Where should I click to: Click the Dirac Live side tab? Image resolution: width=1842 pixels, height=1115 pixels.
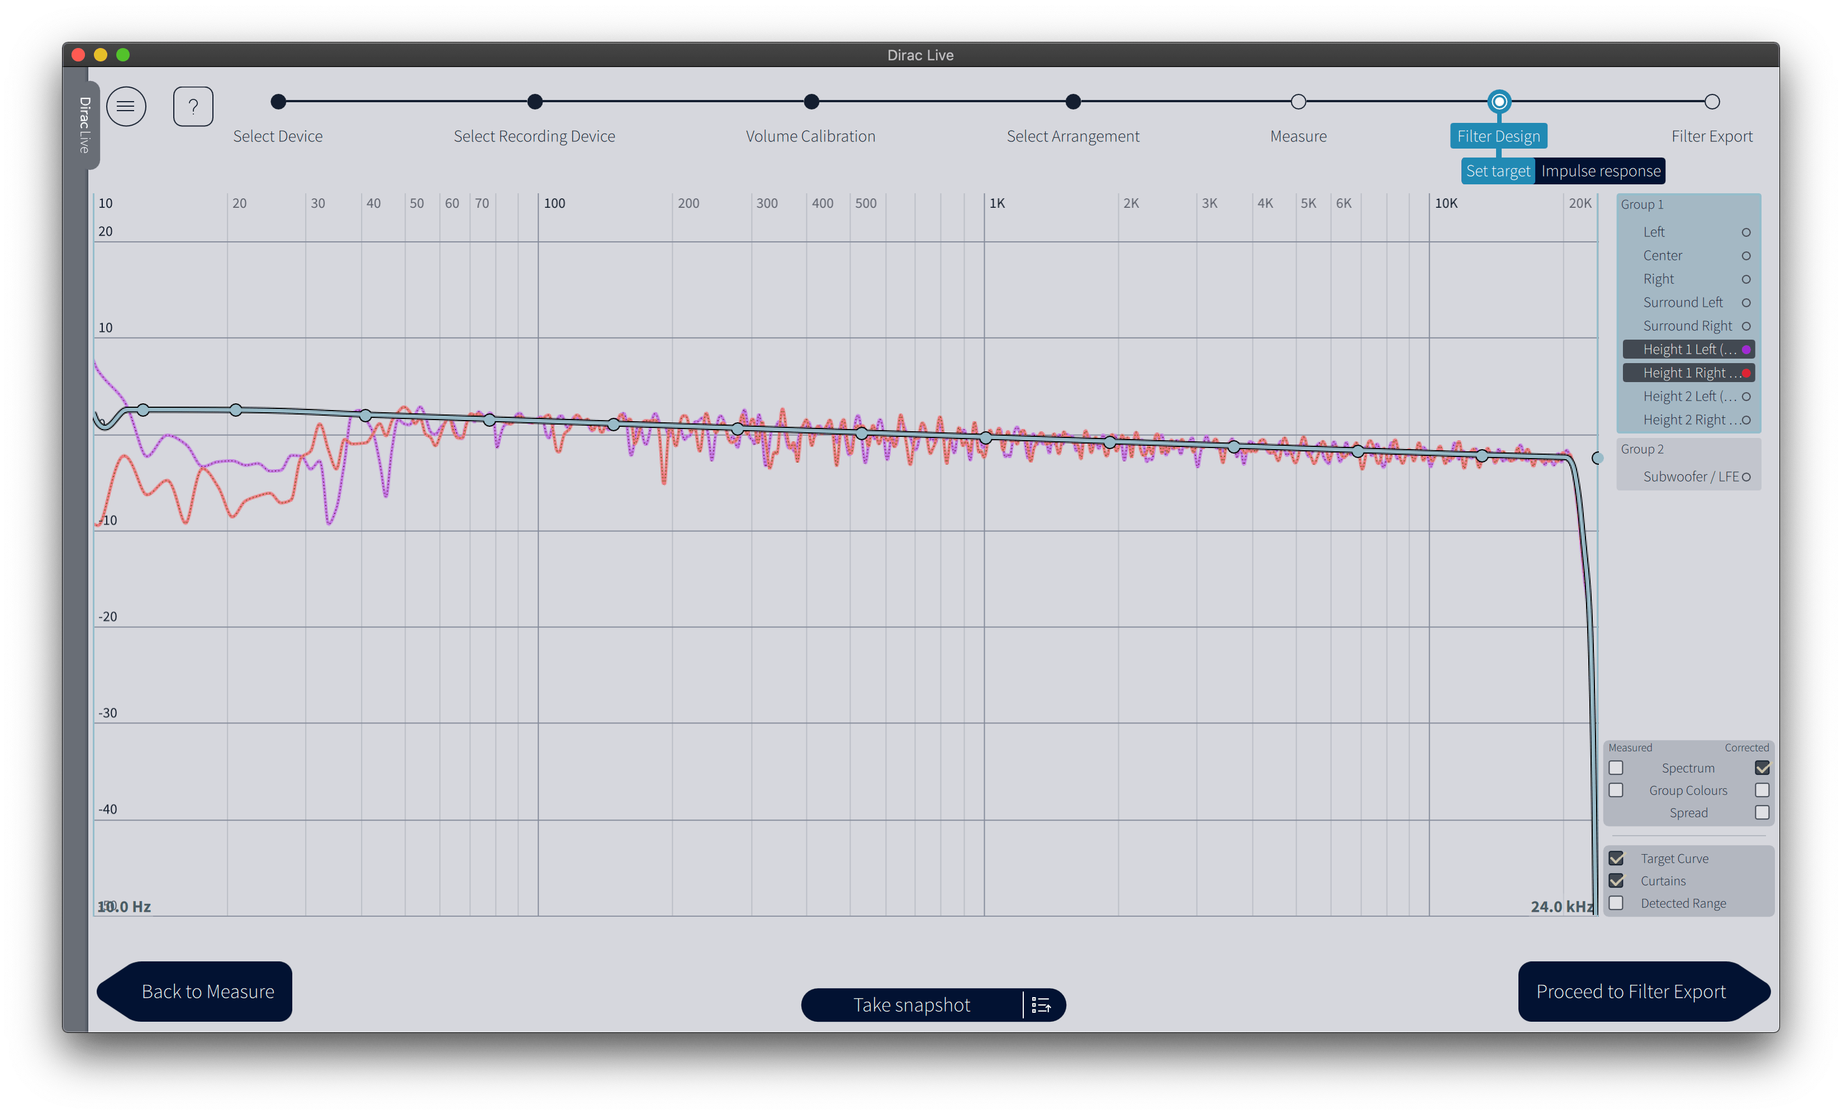84,125
